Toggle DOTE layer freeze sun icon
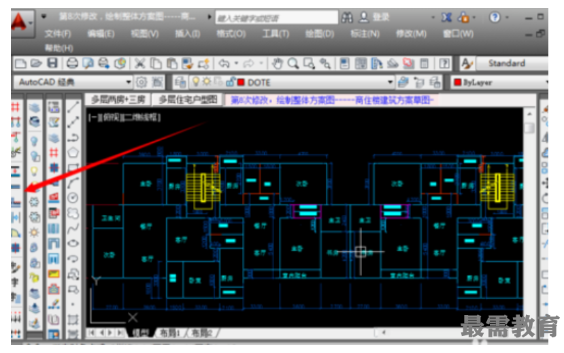The height and width of the screenshot is (353, 564). pos(206,82)
